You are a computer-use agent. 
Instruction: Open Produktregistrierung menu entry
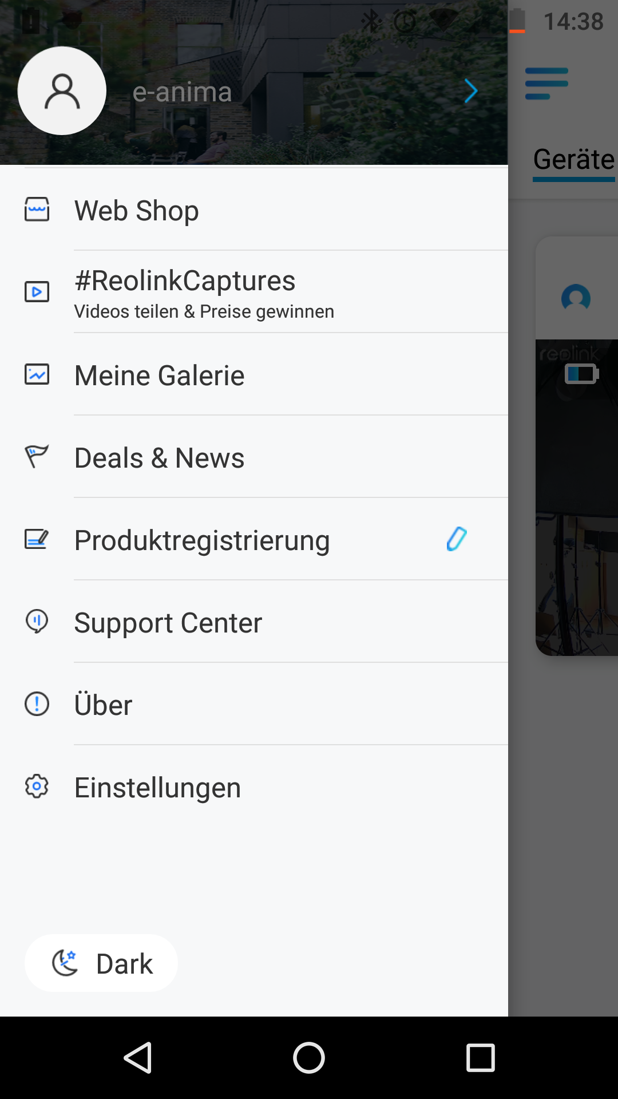click(x=202, y=540)
